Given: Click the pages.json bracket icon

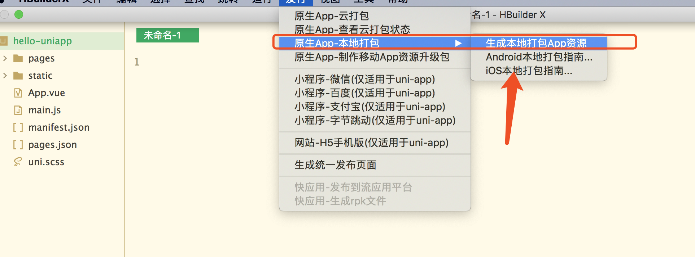Looking at the screenshot, I should [18, 145].
